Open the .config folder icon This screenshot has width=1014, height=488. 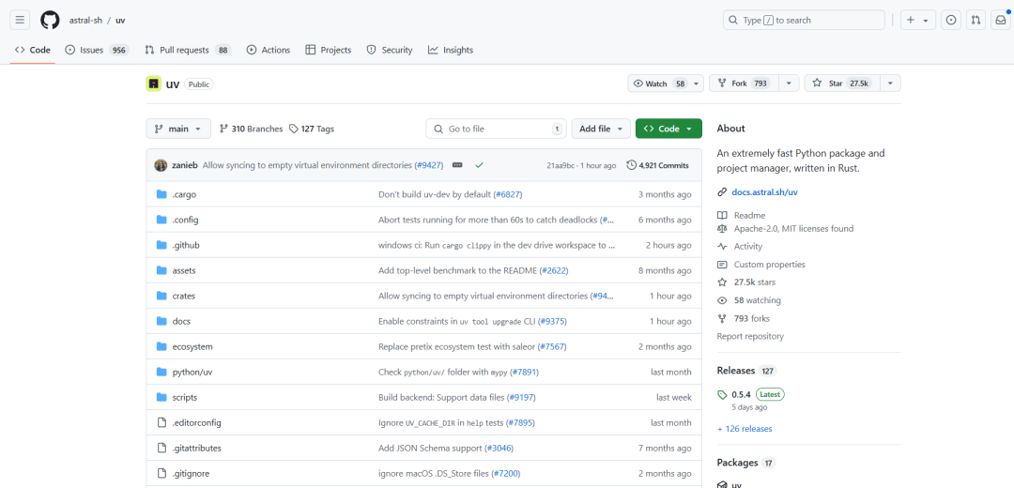161,220
